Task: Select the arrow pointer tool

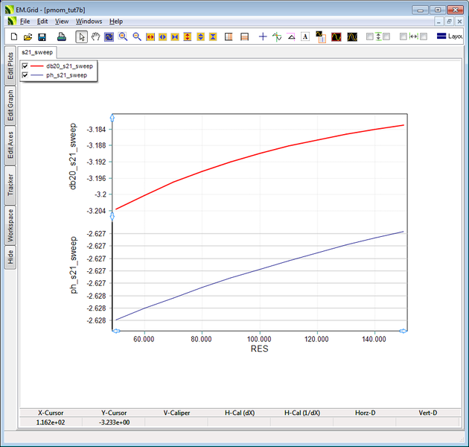Action: (82, 37)
